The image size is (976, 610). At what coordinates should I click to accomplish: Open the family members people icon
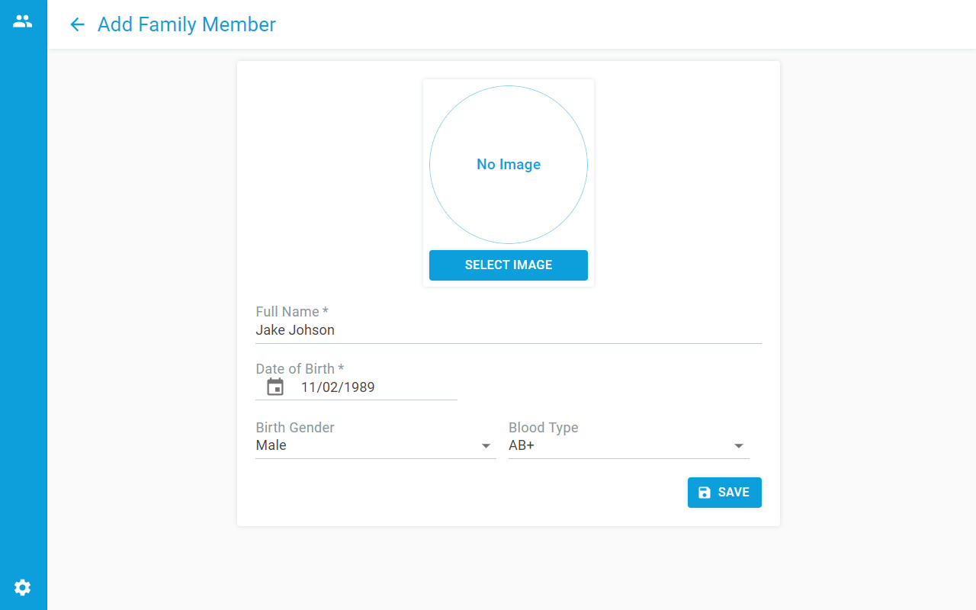[x=23, y=21]
